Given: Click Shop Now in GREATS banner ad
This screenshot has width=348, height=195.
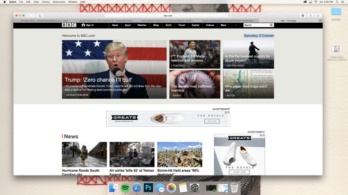Looking at the screenshot, I should pos(212,121).
